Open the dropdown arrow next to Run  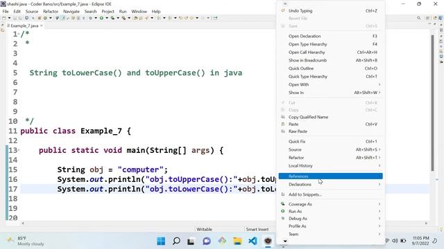[x=107, y=18]
